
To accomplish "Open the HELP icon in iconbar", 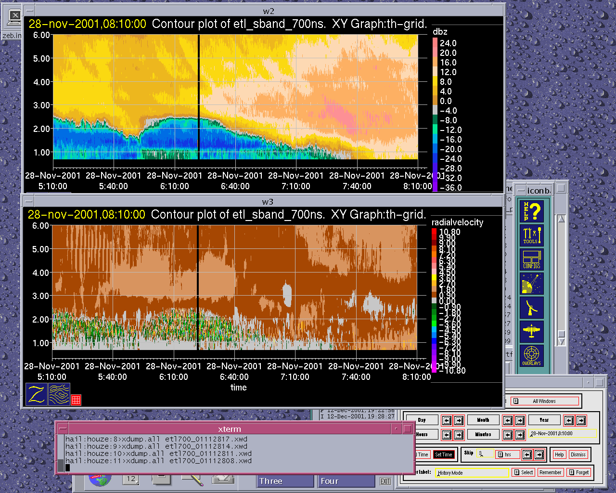I will [532, 211].
